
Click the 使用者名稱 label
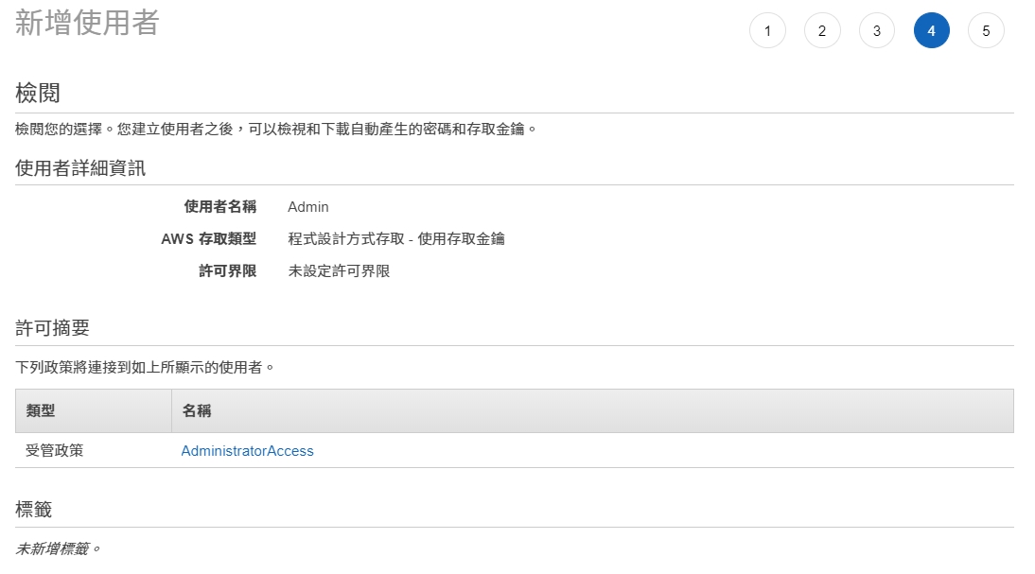tap(219, 206)
